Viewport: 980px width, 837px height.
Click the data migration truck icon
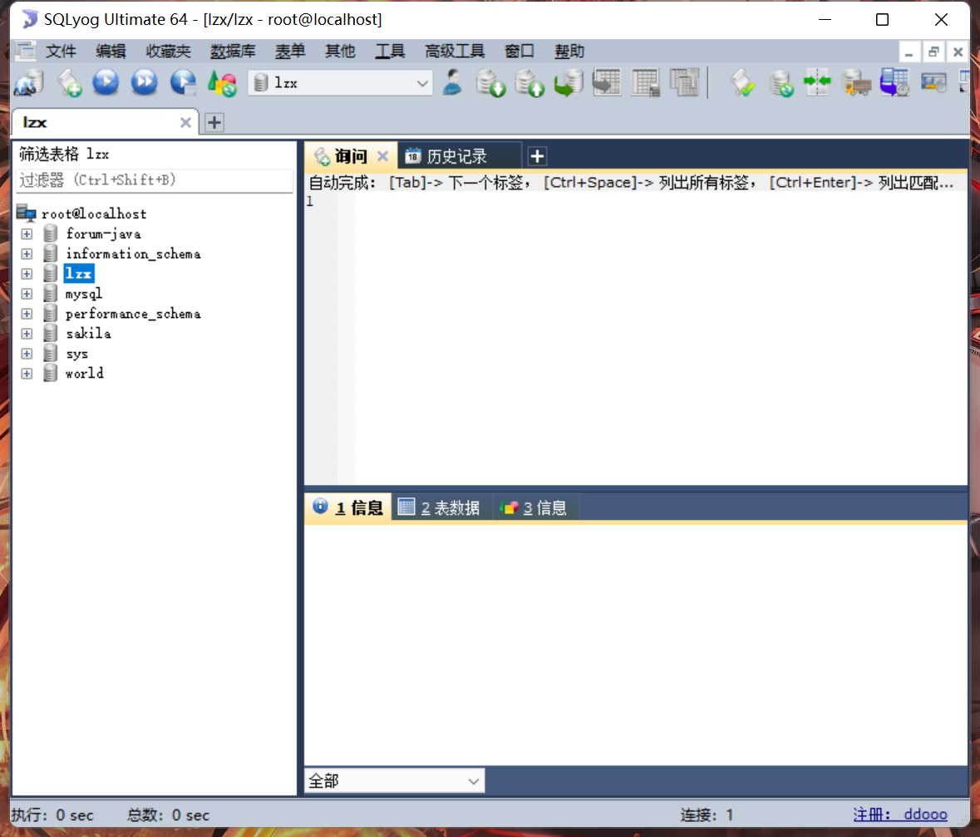(856, 82)
